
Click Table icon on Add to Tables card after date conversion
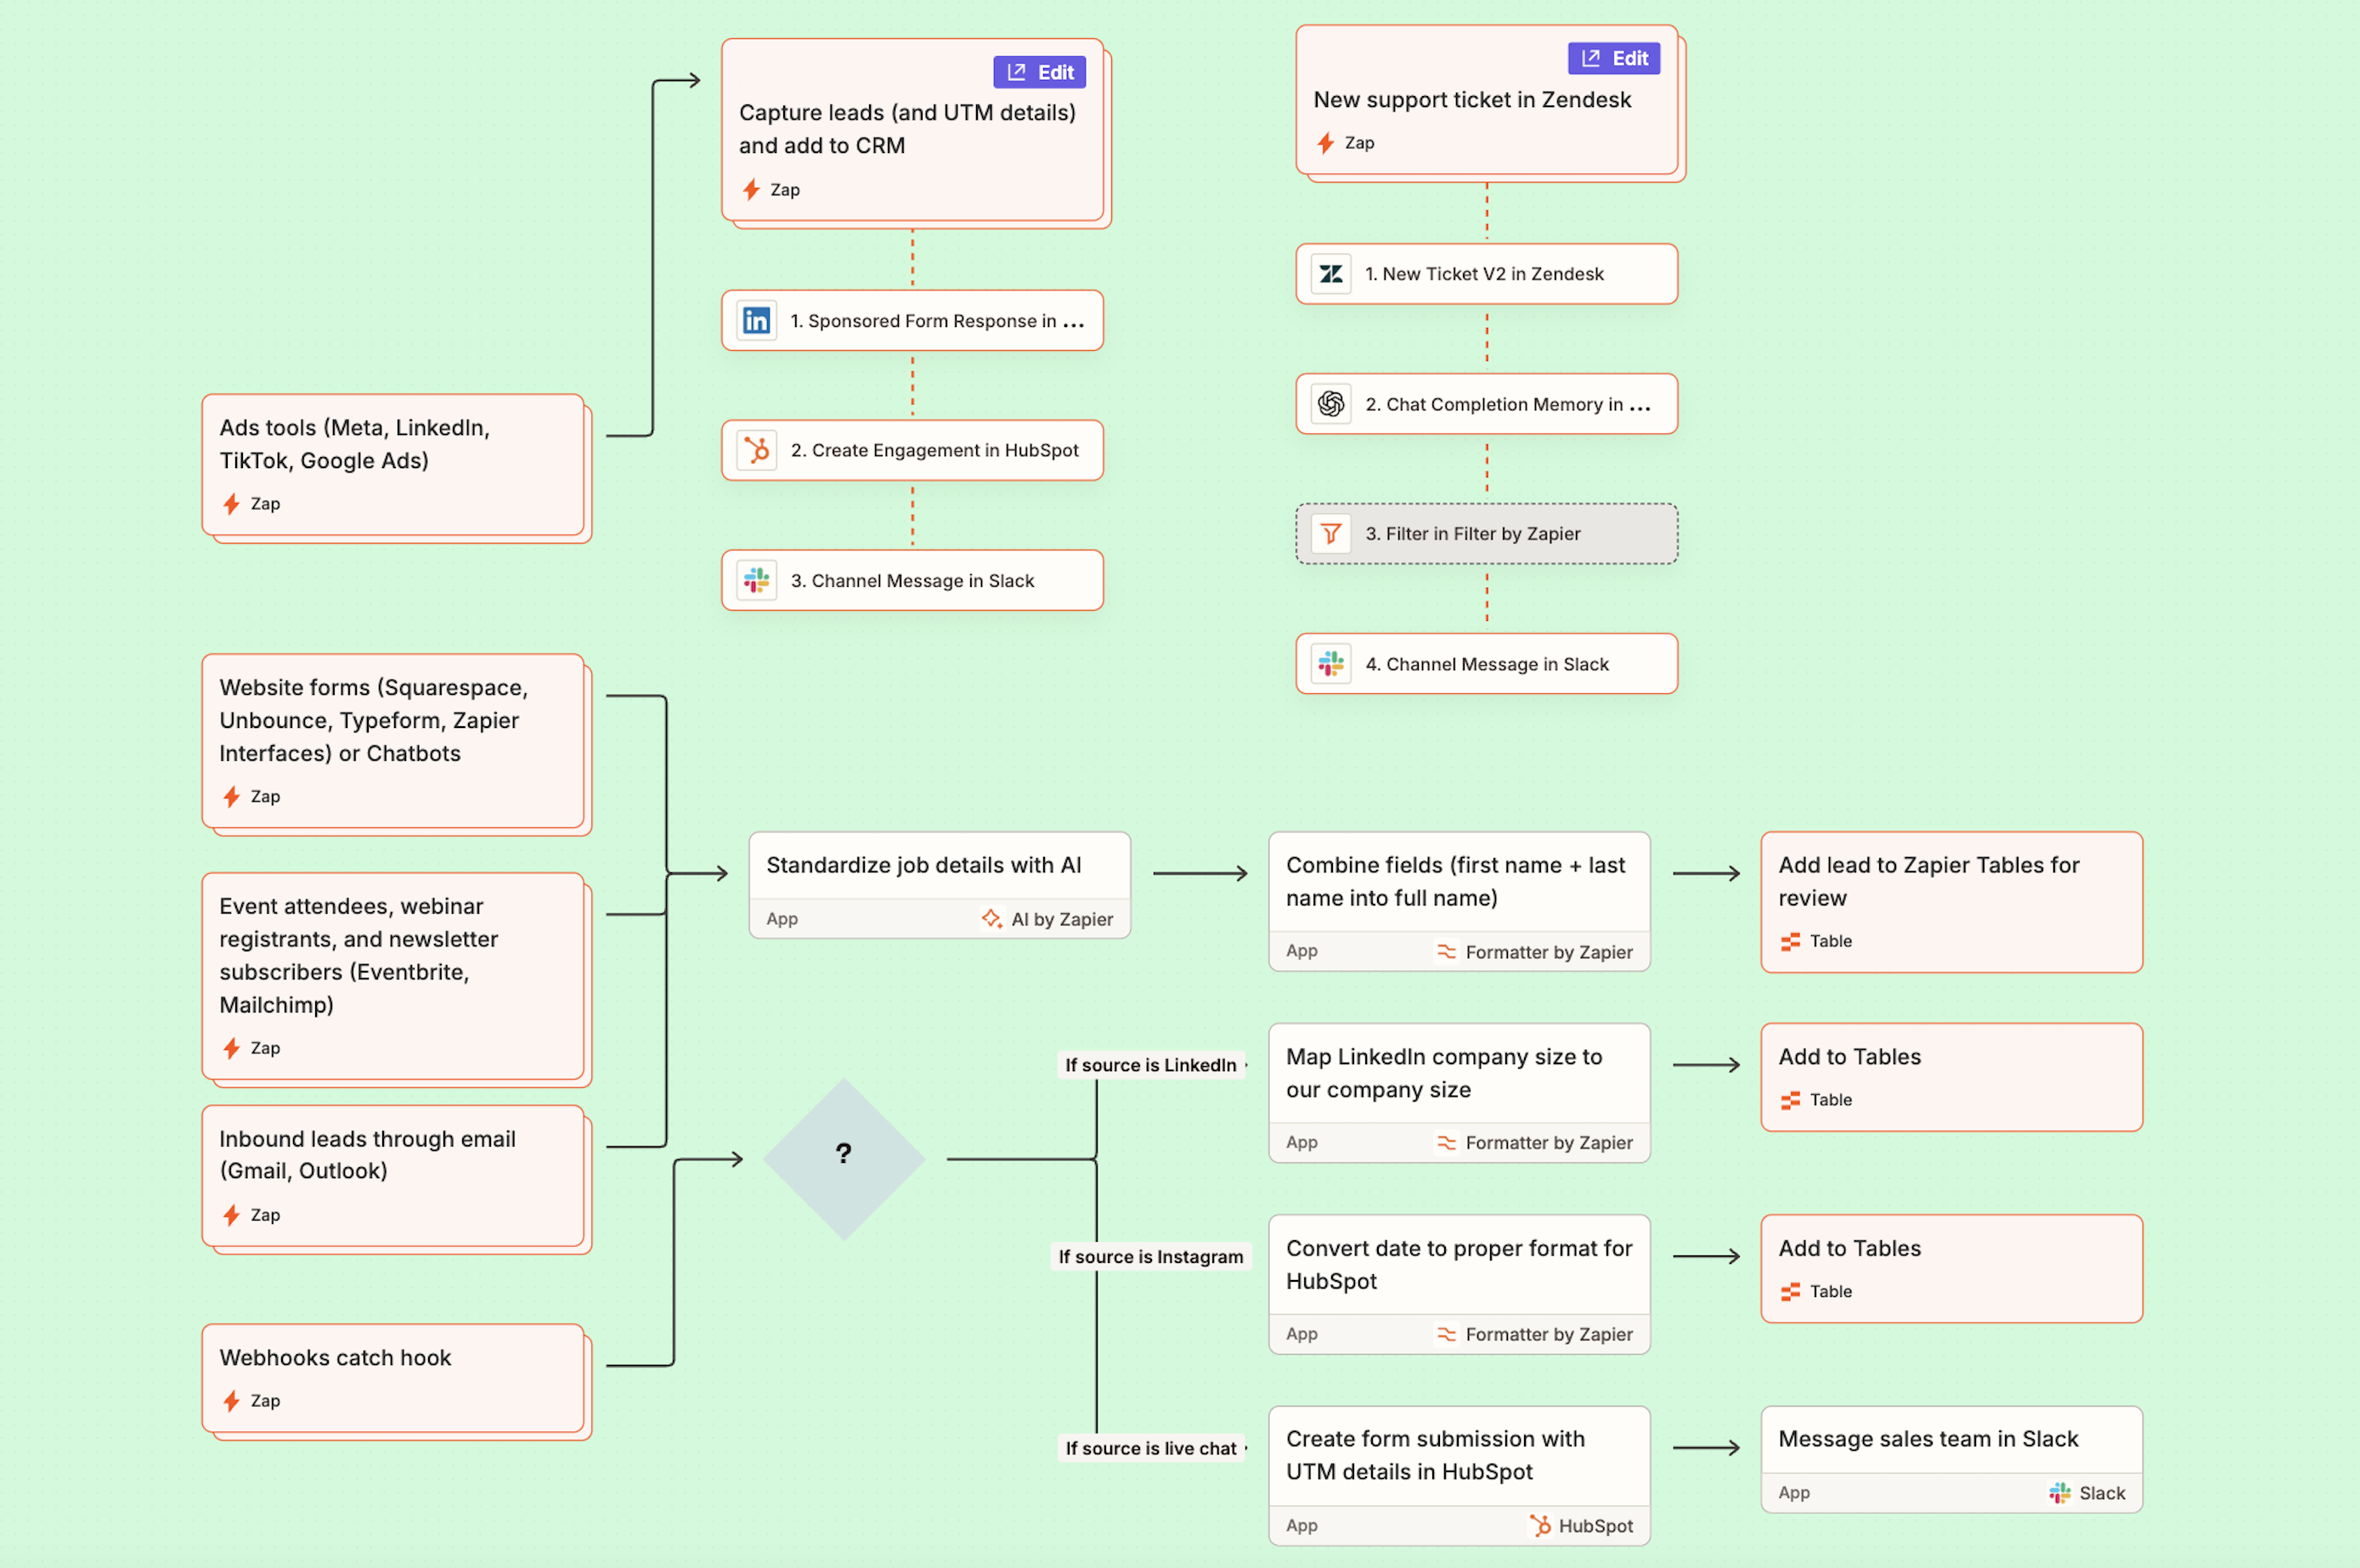[1790, 1292]
